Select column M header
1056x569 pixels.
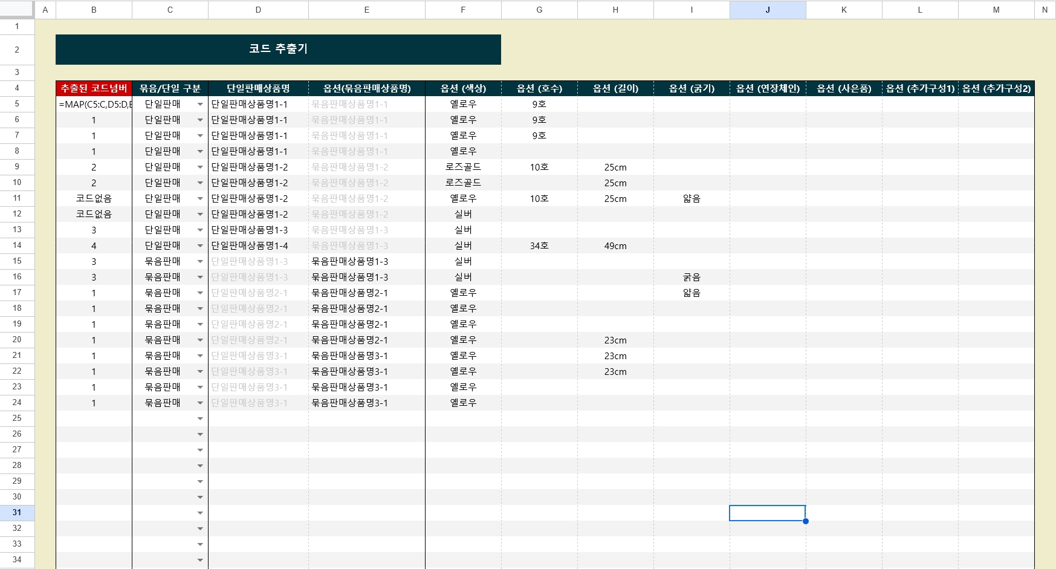[x=996, y=10]
